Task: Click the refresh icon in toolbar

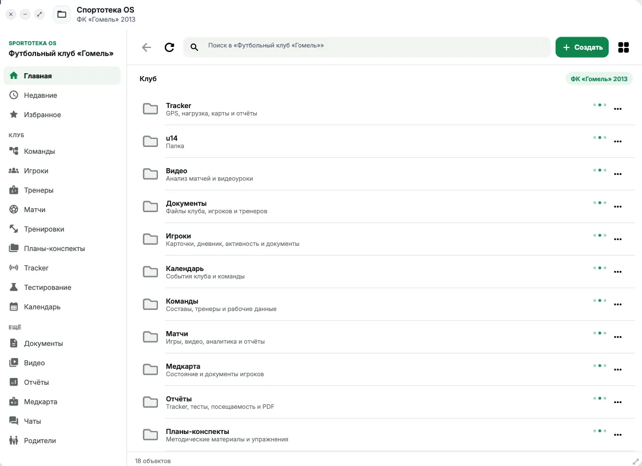Action: [169, 47]
